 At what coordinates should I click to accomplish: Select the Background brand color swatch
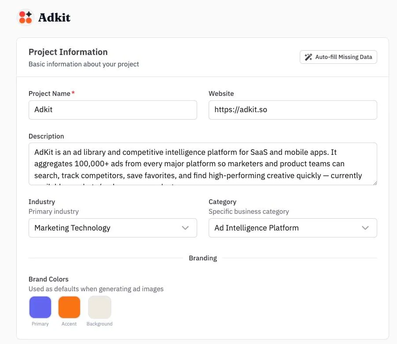99,308
